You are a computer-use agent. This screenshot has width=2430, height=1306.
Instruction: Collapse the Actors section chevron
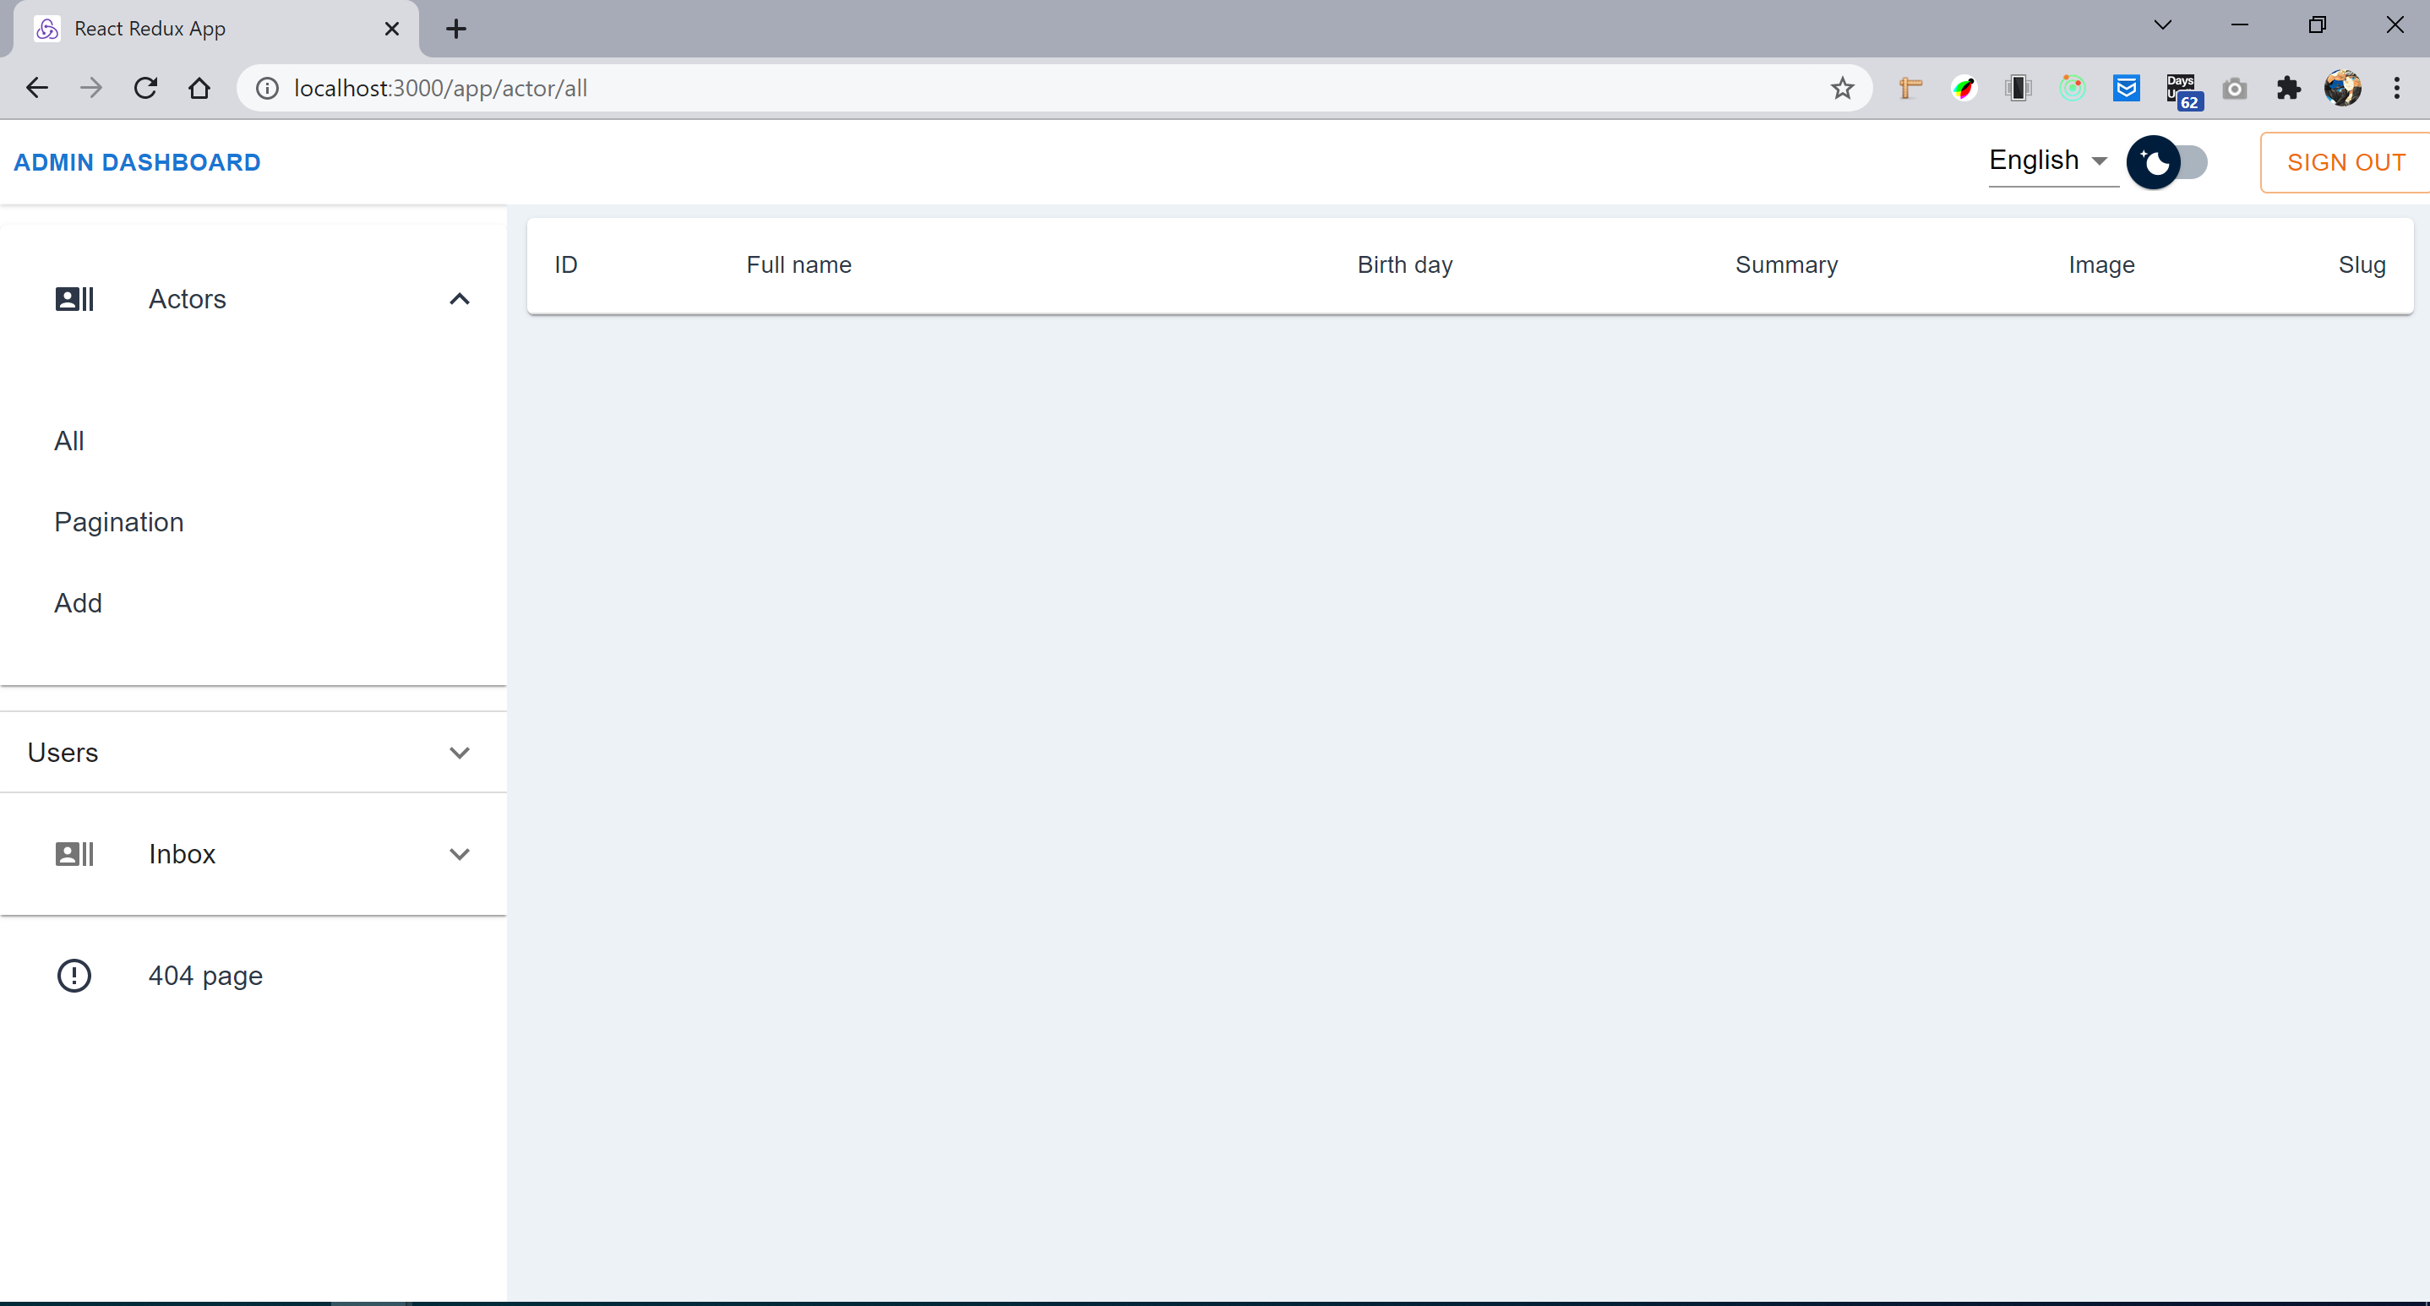click(x=460, y=299)
